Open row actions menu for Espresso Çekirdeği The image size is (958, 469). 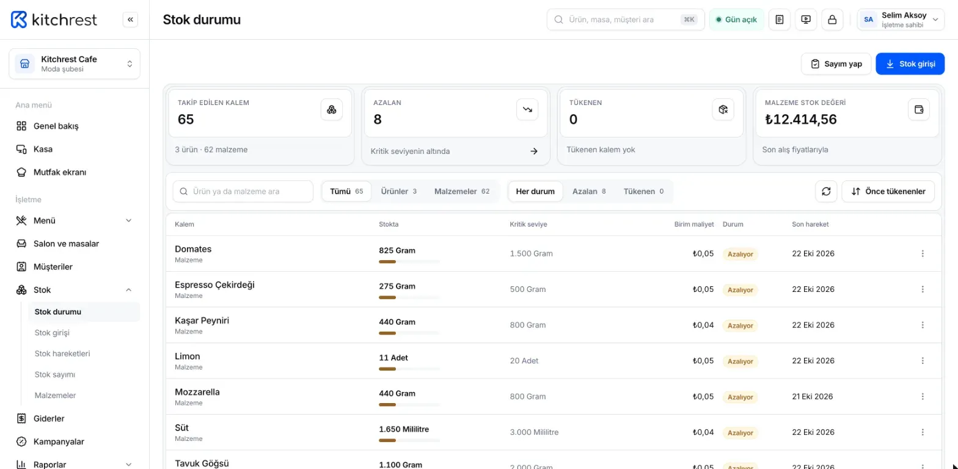pyautogui.click(x=923, y=289)
